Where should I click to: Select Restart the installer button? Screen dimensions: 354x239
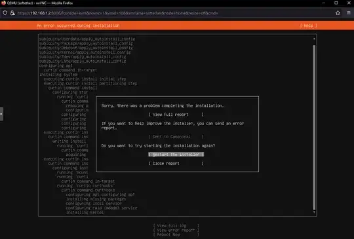176,155
